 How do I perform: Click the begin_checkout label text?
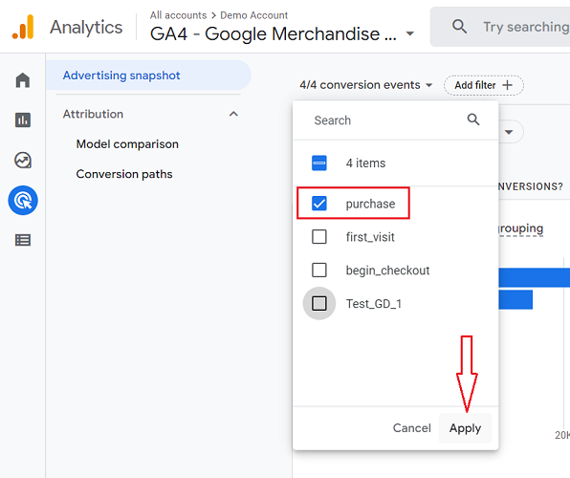coord(387,271)
